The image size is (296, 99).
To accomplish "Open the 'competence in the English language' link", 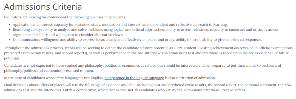I will [134, 78].
